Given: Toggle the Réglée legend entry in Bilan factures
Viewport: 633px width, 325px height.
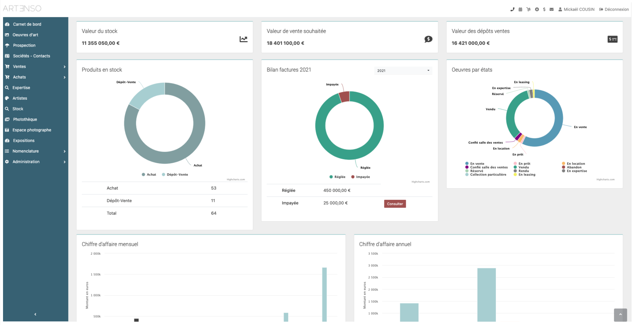Looking at the screenshot, I should pyautogui.click(x=337, y=177).
